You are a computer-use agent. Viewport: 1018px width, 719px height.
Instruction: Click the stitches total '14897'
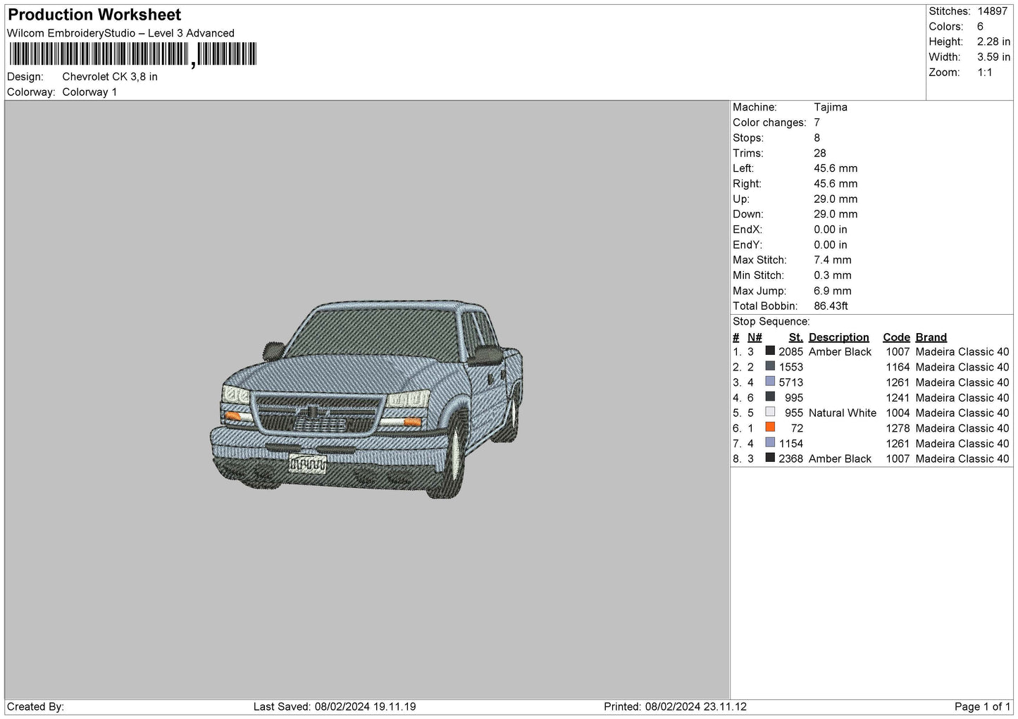[992, 11]
